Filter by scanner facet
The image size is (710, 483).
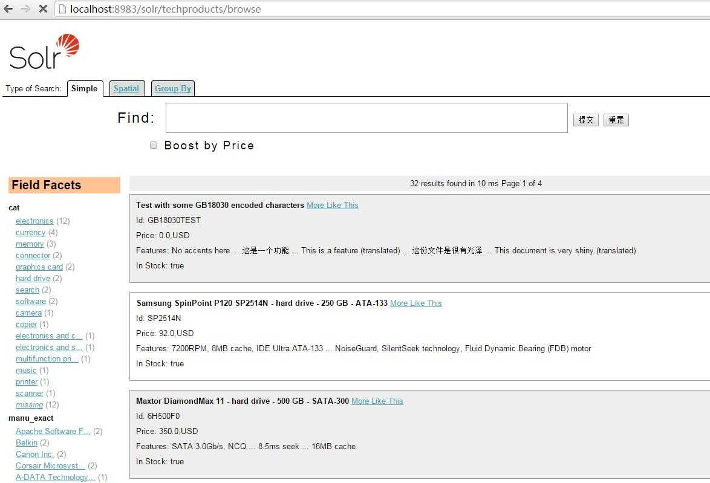coord(30,394)
